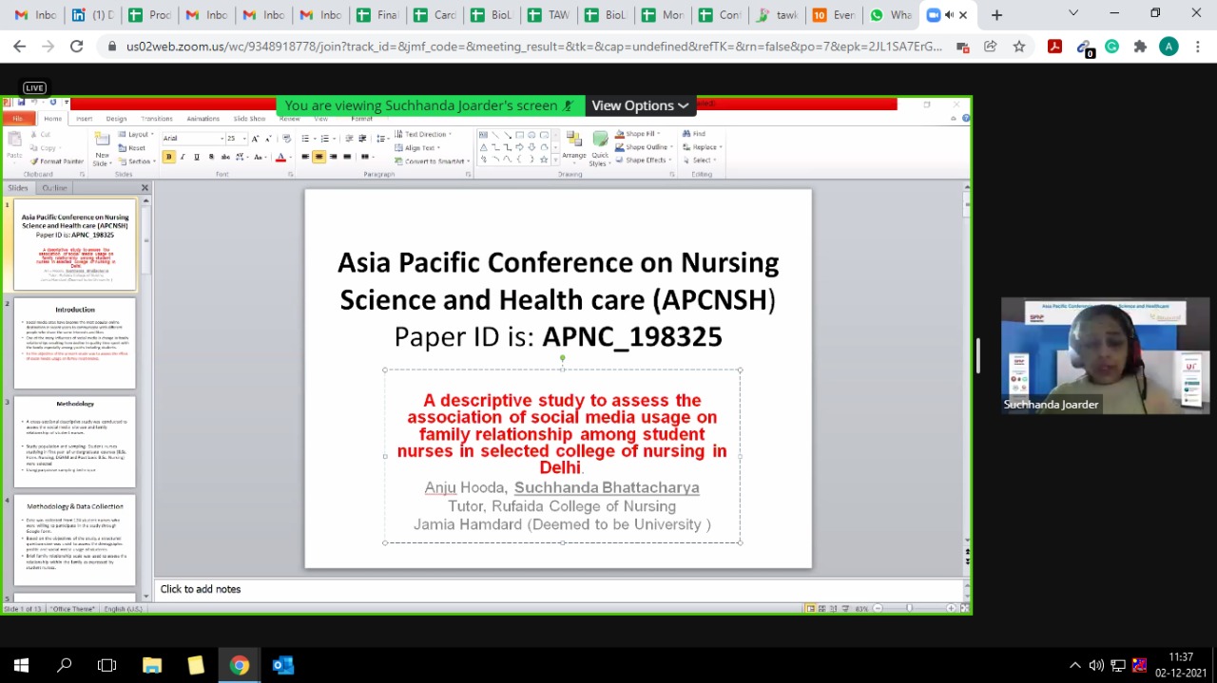Click the Underline formatting icon
The width and height of the screenshot is (1217, 683).
(197, 157)
